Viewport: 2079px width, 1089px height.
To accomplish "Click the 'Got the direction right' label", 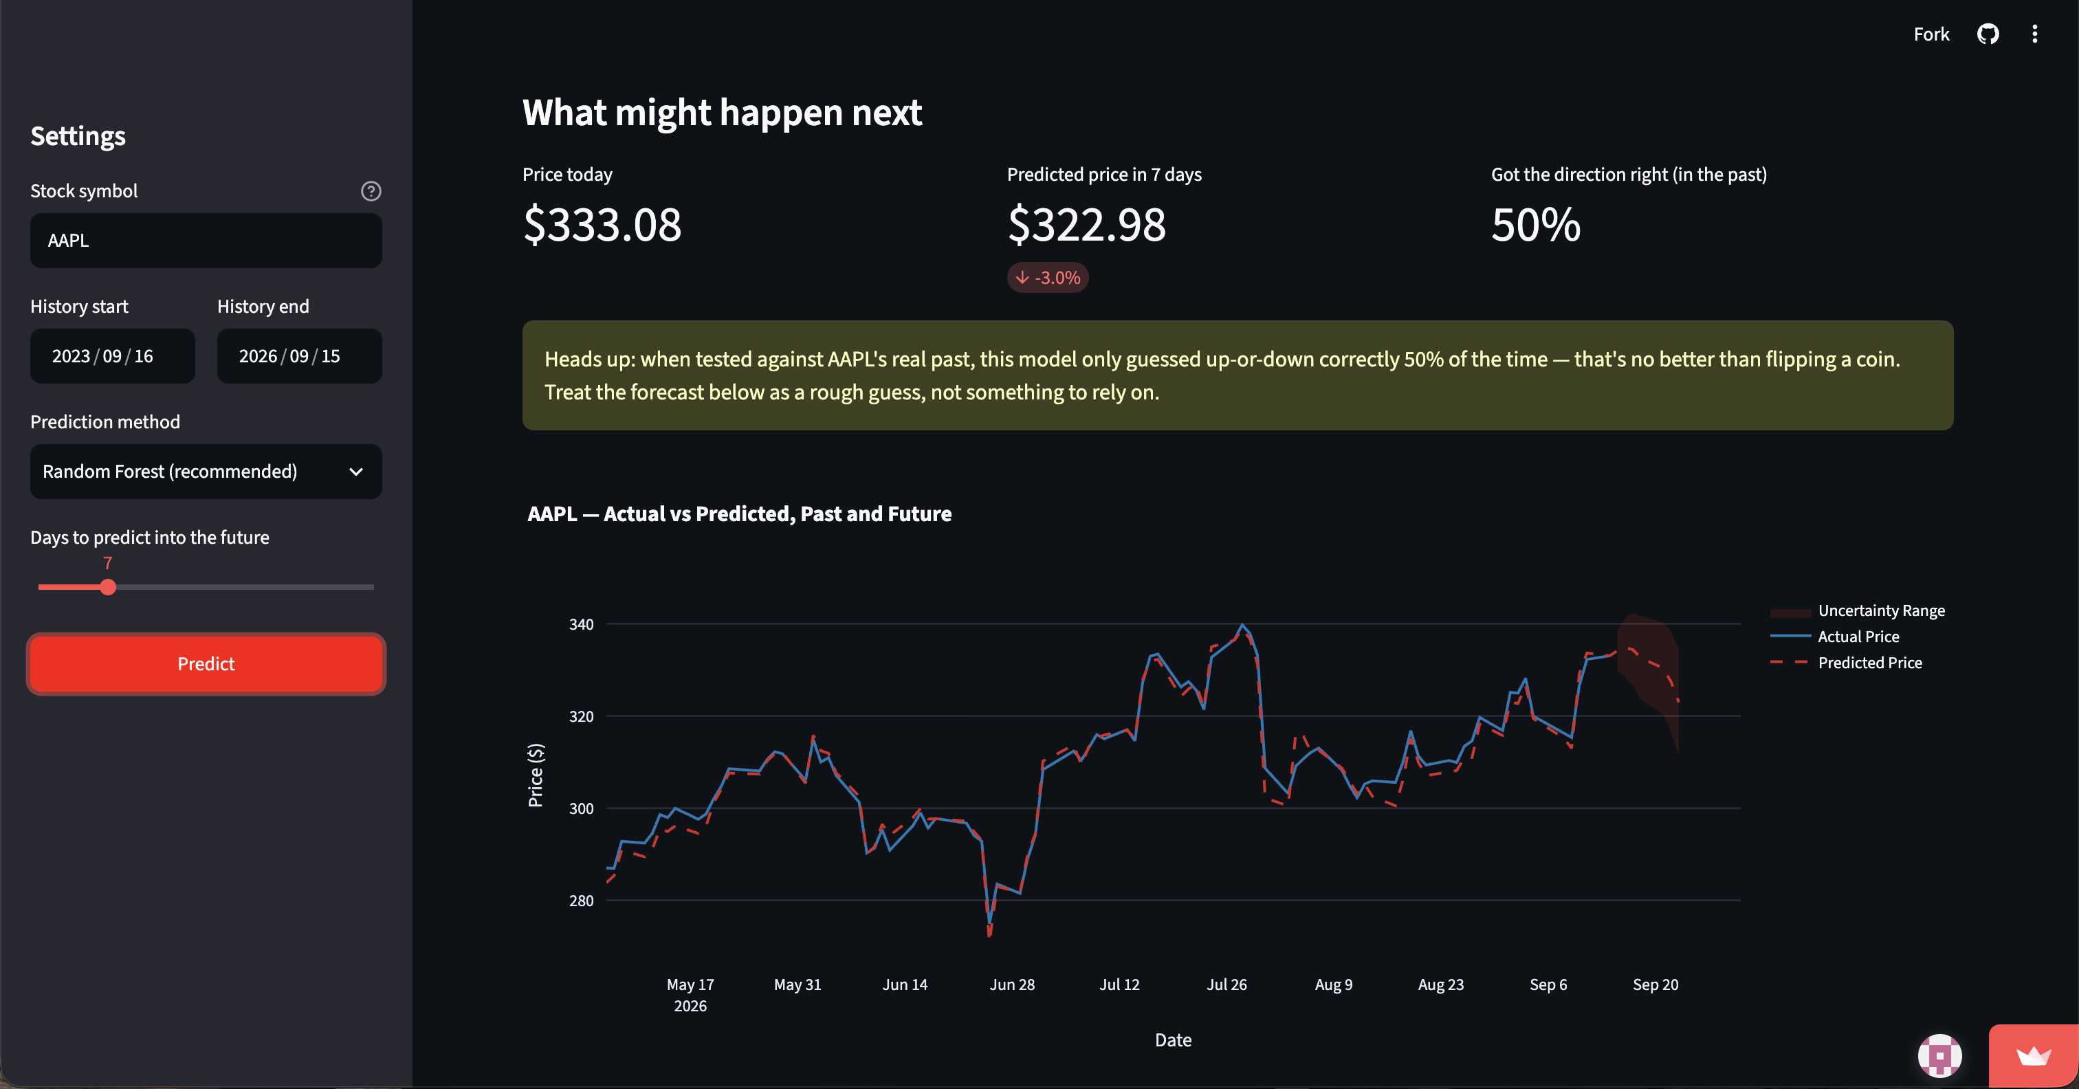I will [1629, 175].
